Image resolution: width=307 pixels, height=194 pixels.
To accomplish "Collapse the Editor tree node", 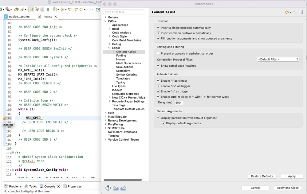I will [109, 48].
